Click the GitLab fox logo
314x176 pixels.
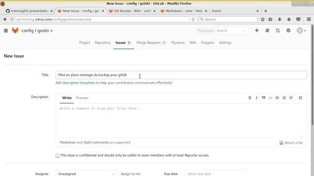[x=15, y=30]
